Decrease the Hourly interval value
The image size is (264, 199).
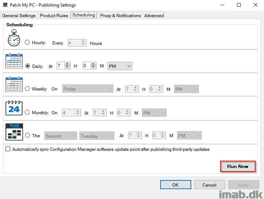83,45
